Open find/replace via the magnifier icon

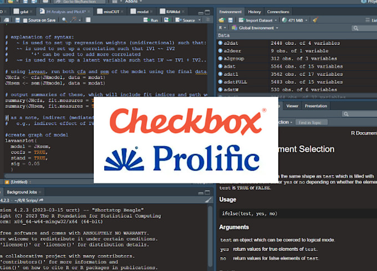tap(64, 20)
